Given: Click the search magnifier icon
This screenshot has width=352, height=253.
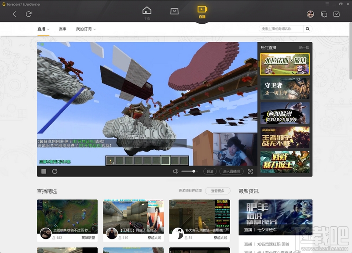Looking at the screenshot, I should coord(308,29).
